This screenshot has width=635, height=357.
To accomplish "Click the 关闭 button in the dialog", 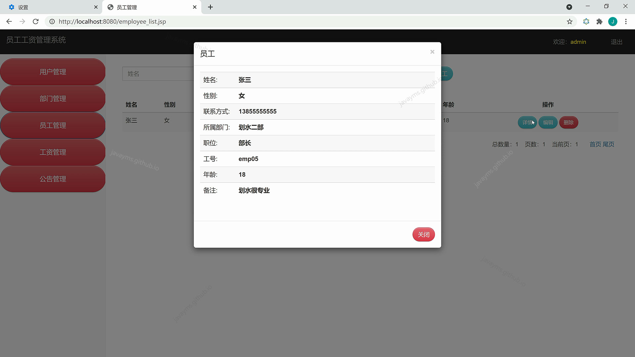I will [423, 234].
